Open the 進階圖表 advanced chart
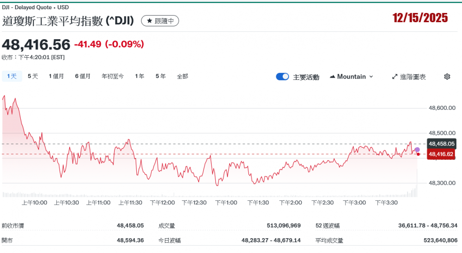 click(409, 77)
